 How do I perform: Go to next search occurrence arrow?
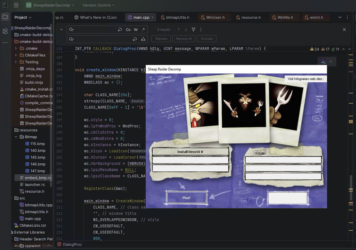tap(186, 30)
